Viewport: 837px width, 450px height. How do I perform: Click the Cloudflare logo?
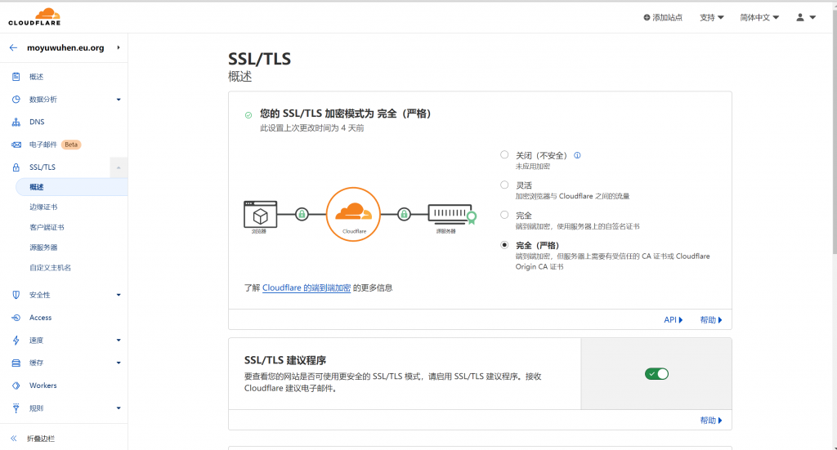pyautogui.click(x=34, y=16)
